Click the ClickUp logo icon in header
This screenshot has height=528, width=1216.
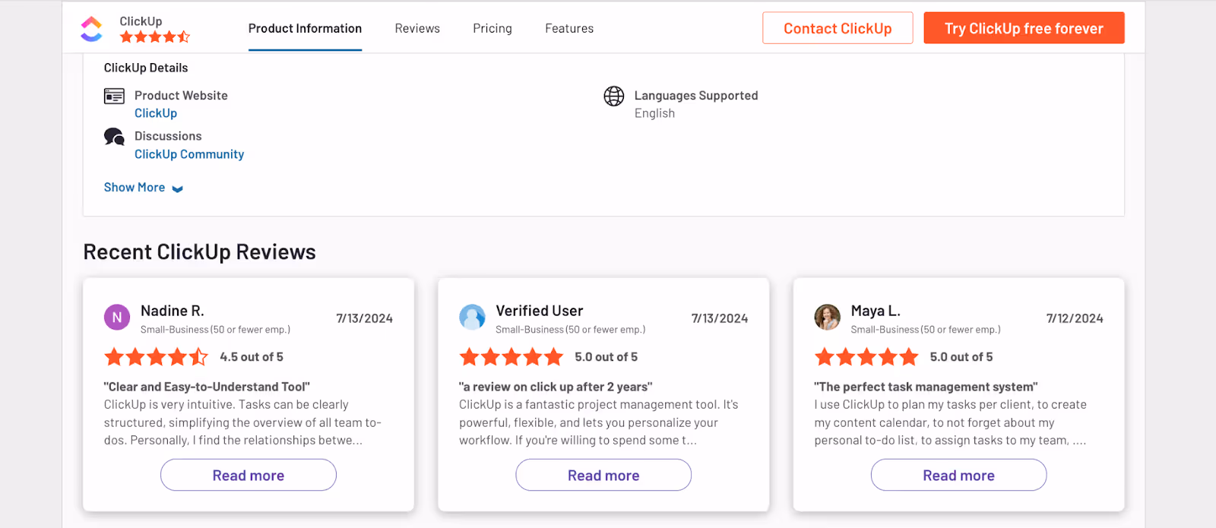tap(91, 29)
